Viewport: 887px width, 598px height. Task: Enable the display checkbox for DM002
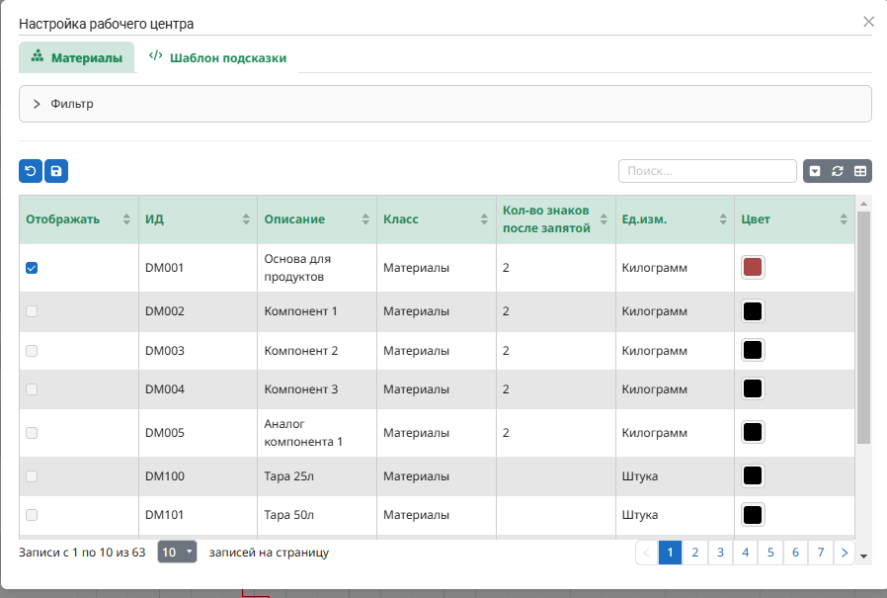point(32,311)
